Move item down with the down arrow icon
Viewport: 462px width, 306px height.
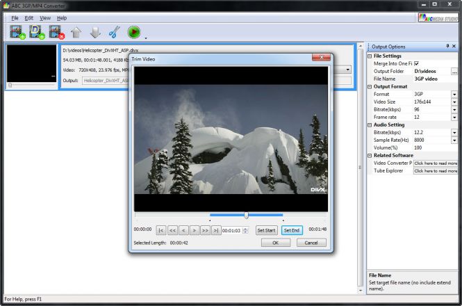[95, 31]
